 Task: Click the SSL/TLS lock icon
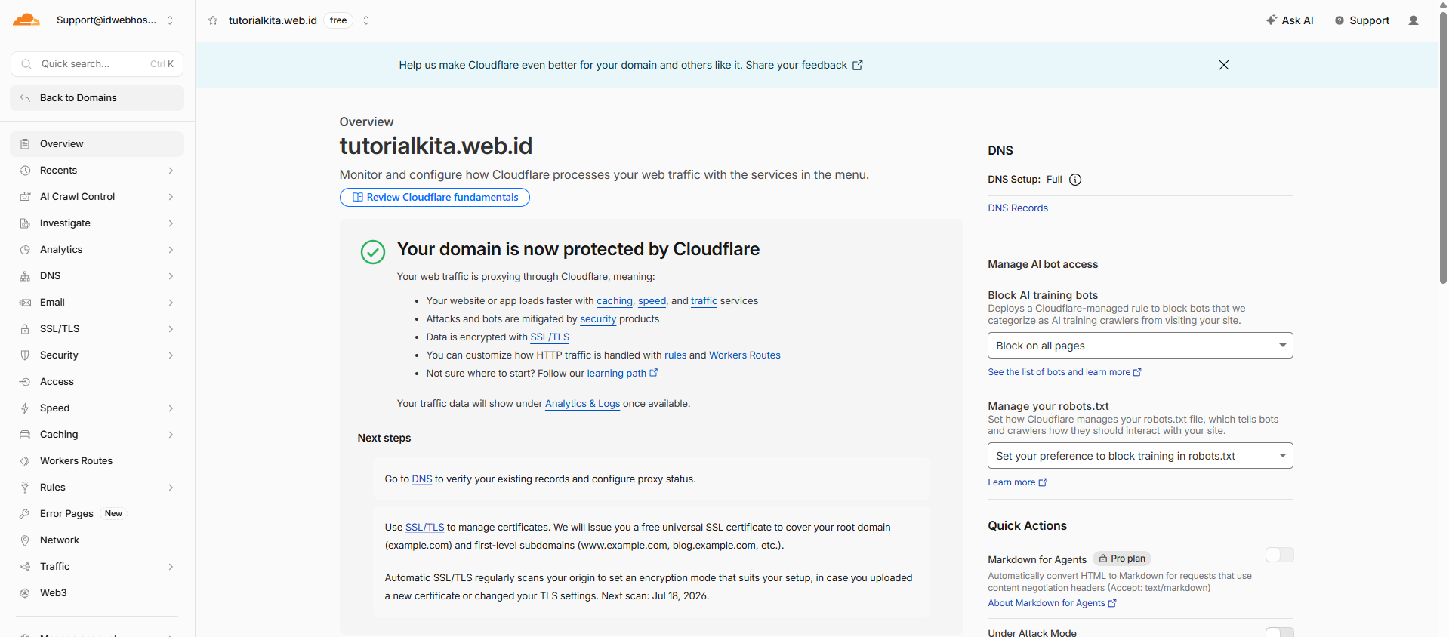coord(25,329)
